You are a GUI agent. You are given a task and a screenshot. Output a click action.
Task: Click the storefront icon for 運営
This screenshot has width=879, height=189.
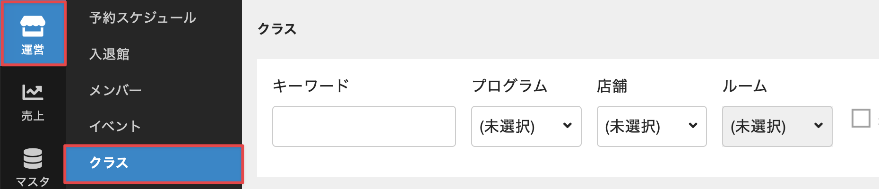pyautogui.click(x=33, y=26)
